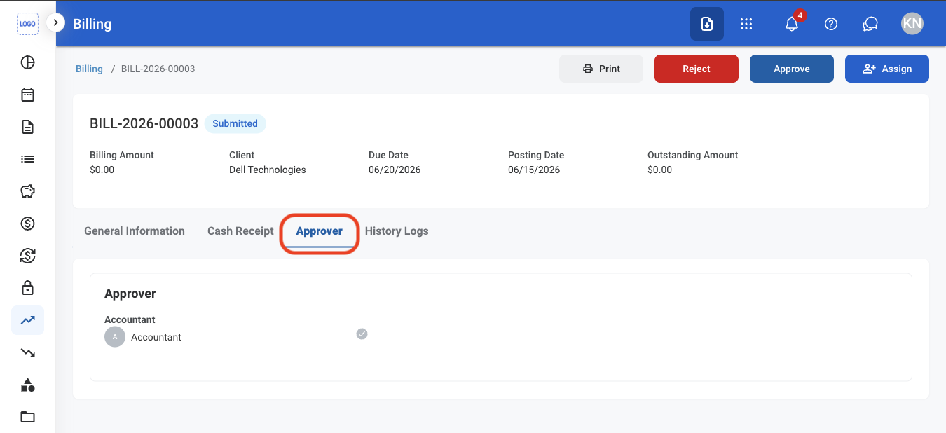946x433 pixels.
Task: Follow the Billing breadcrumb link
Action: (x=89, y=69)
